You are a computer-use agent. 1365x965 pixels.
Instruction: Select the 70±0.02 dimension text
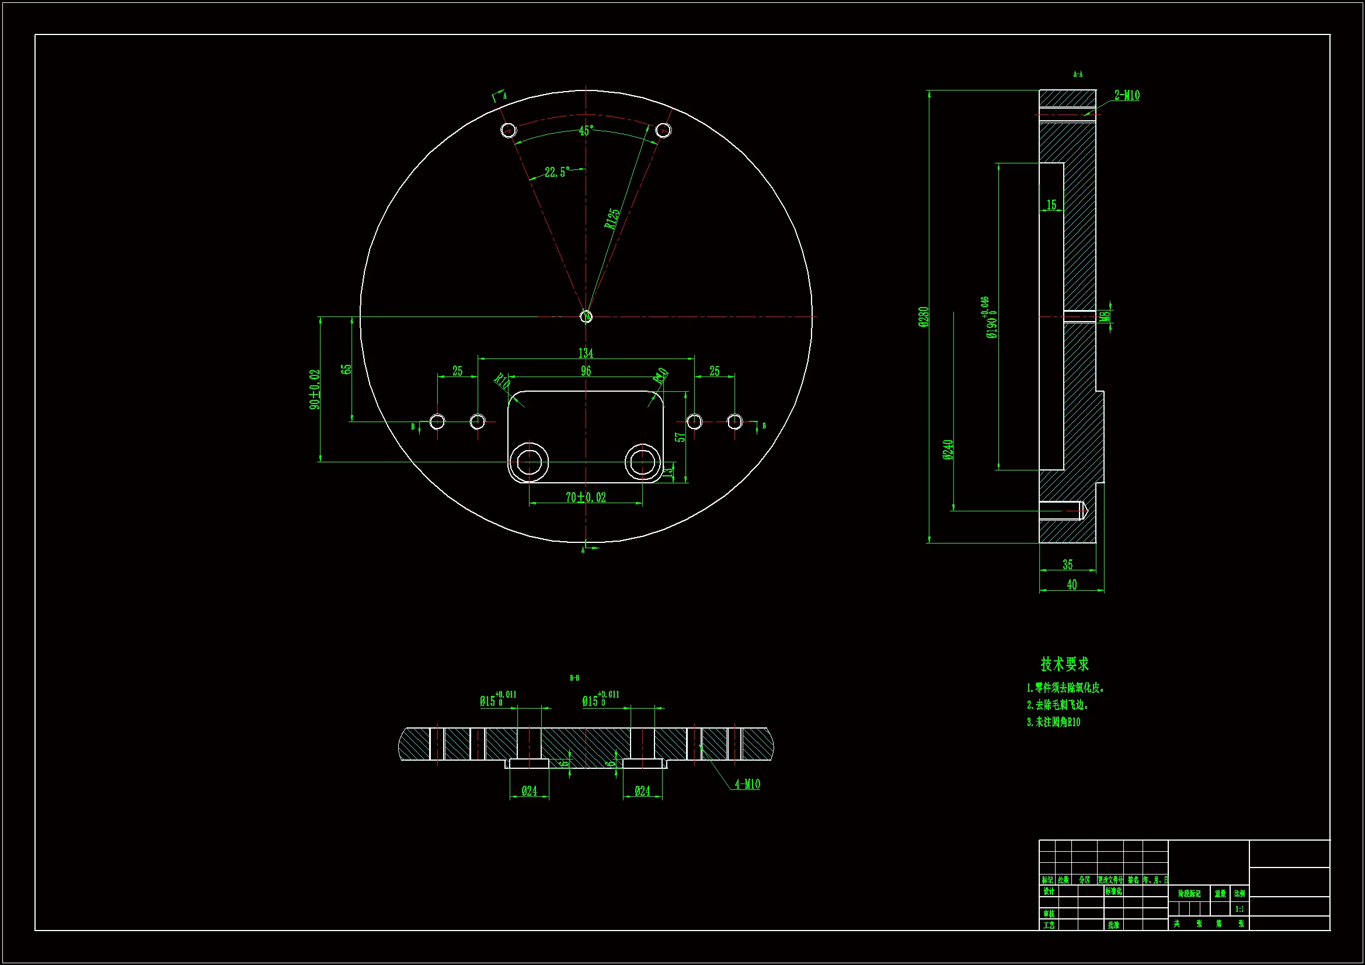pyautogui.click(x=586, y=497)
